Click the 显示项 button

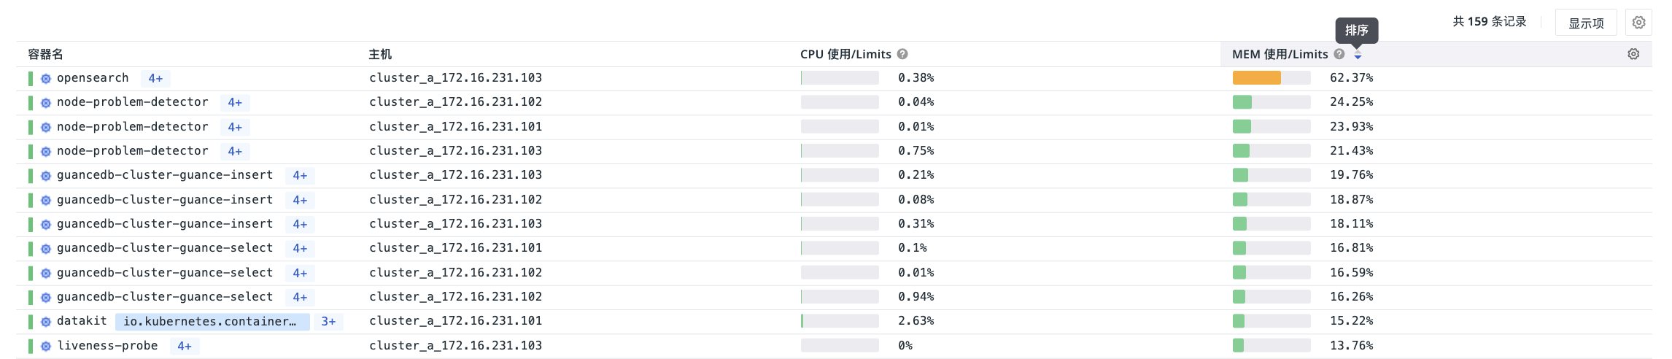coord(1586,23)
